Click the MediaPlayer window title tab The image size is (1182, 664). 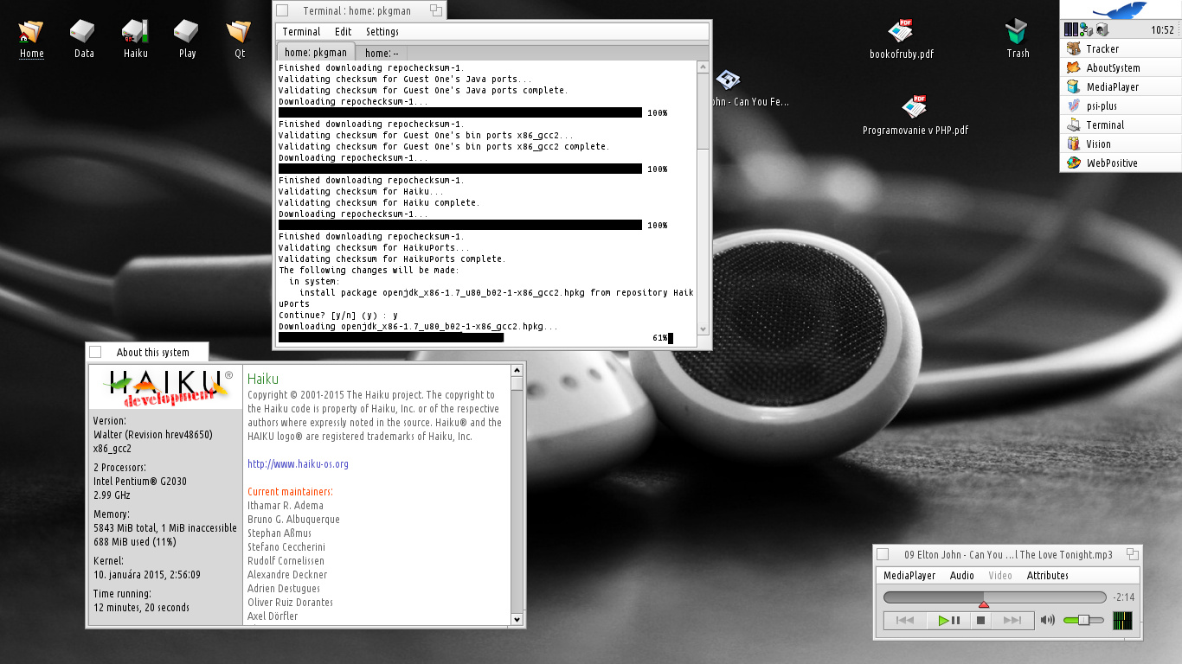(1008, 554)
